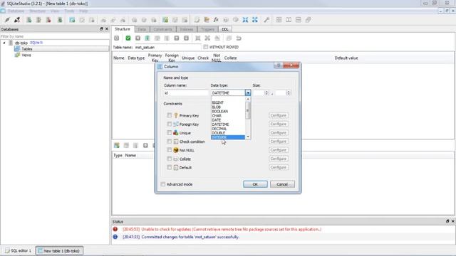
Task: Switch to the DDL tab
Action: point(225,29)
